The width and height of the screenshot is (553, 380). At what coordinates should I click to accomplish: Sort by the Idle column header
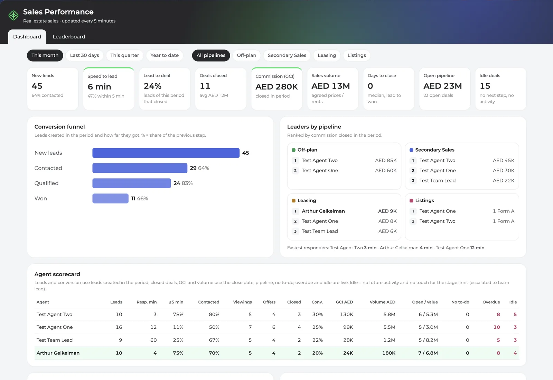tap(513, 302)
